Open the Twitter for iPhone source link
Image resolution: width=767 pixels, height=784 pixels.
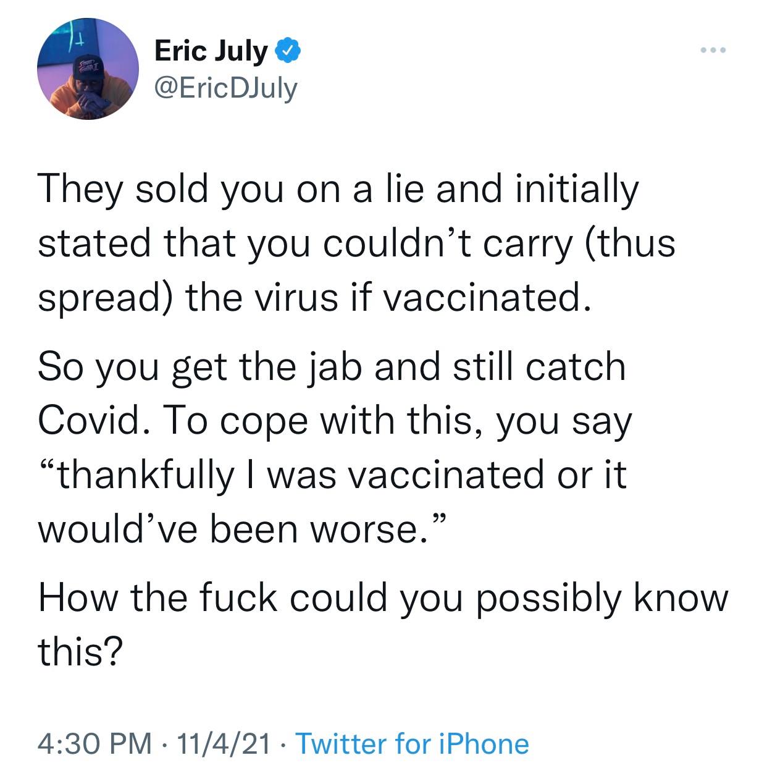413,744
